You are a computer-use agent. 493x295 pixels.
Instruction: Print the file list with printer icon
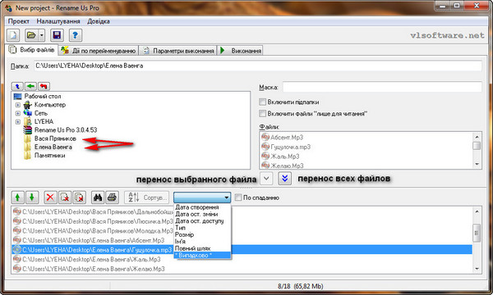pos(112,197)
